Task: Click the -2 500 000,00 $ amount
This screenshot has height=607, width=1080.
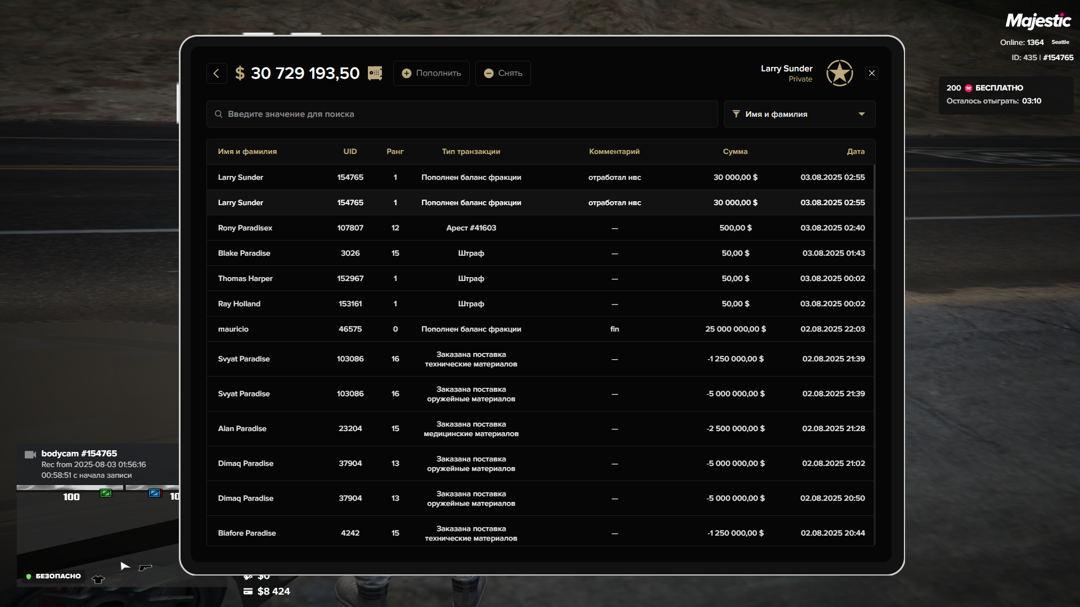Action: [735, 429]
